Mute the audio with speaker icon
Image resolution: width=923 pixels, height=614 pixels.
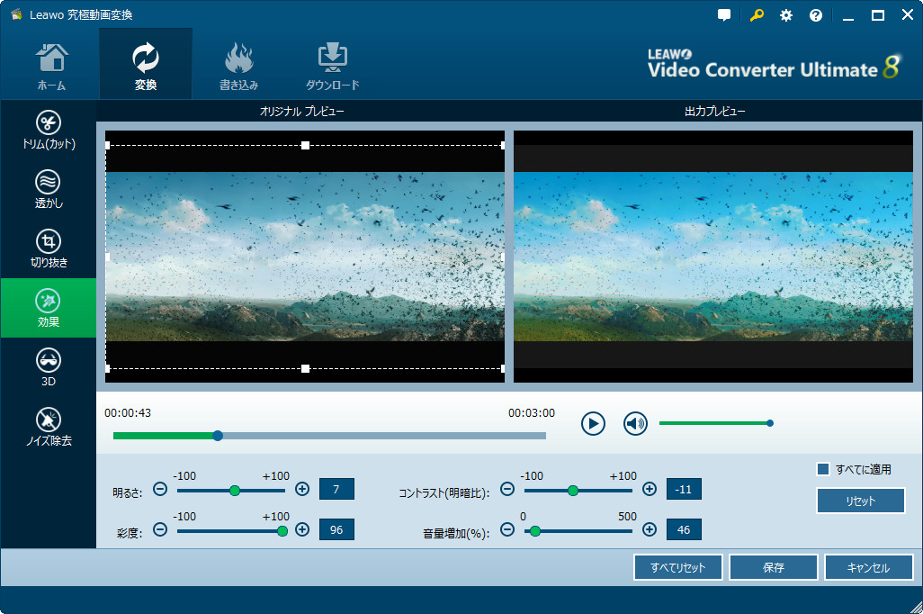[x=636, y=423]
